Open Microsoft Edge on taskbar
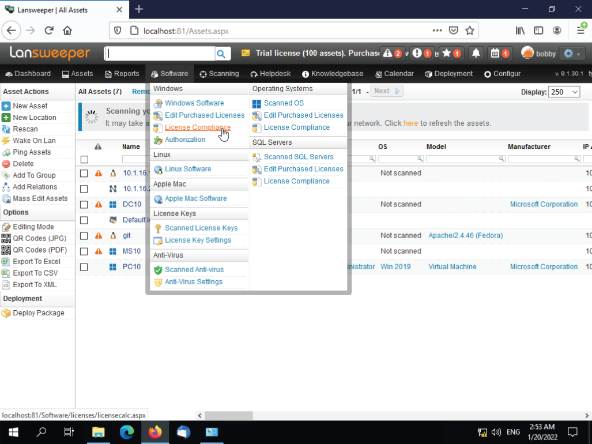Screen dimensions: 592x444 pos(127,432)
